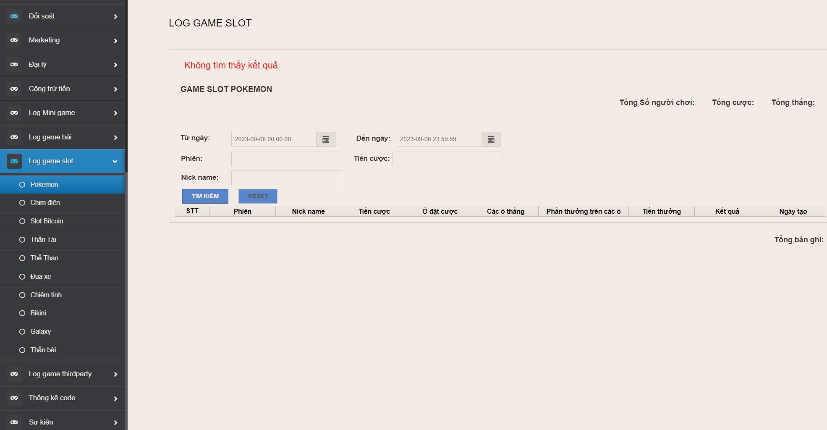827x430 pixels.
Task: Open the calendar picker for Đến ngày
Action: (x=491, y=139)
